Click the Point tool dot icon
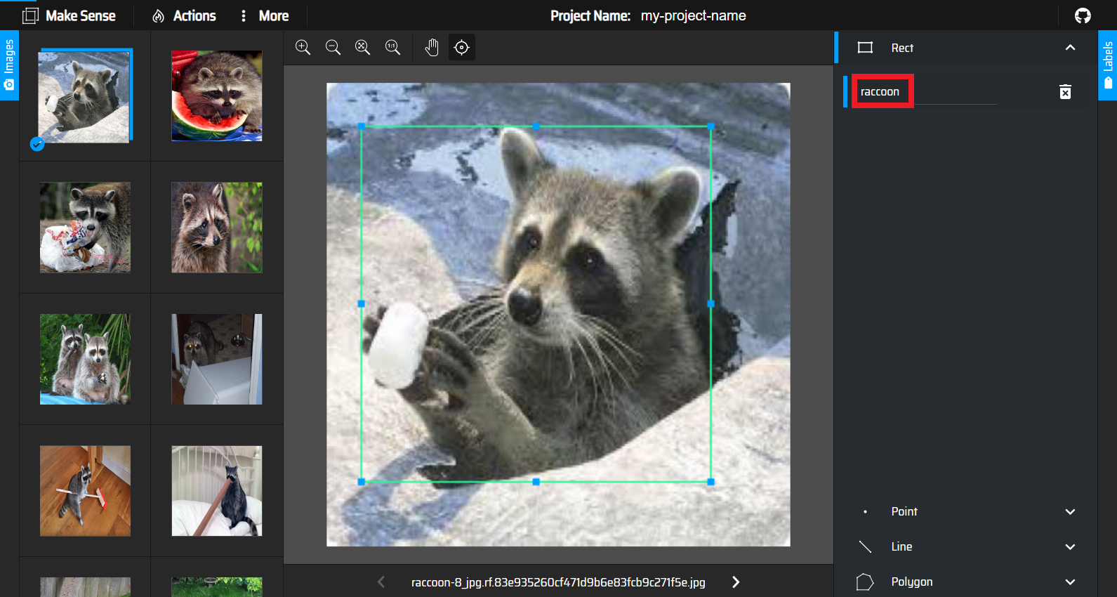The height and width of the screenshot is (597, 1117). pos(865,511)
